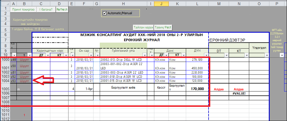Select the column L header

coord(197,3)
